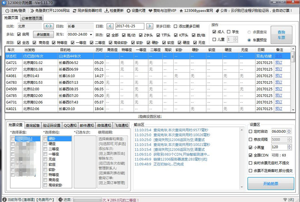The height and width of the screenshot is (202, 300).
Task: Enable 余票不足乘客时,部分提交 option
Action: tap(250, 171)
